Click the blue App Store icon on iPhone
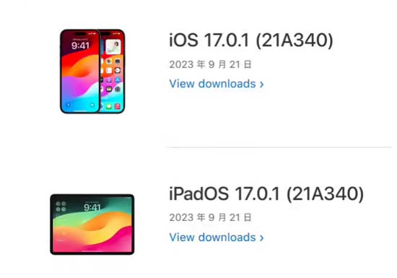The height and width of the screenshot is (278, 397). pyautogui.click(x=118, y=80)
